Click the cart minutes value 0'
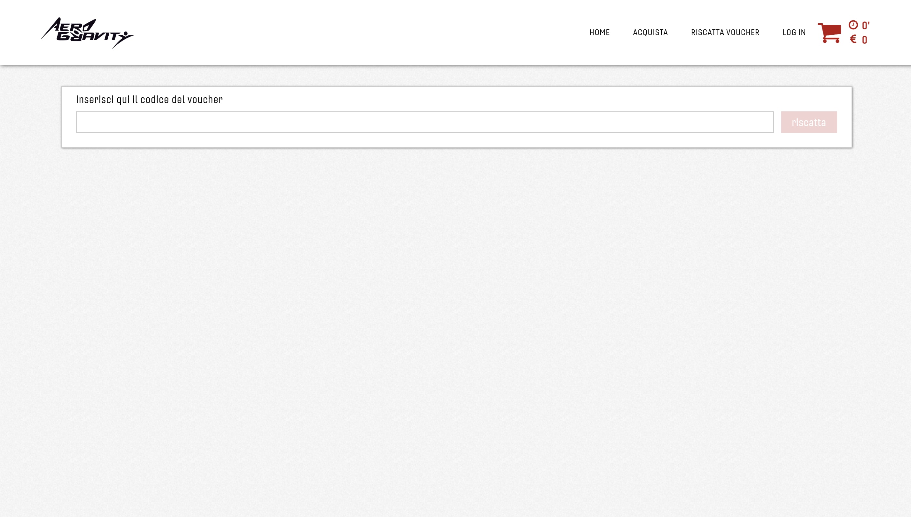 pos(866,26)
